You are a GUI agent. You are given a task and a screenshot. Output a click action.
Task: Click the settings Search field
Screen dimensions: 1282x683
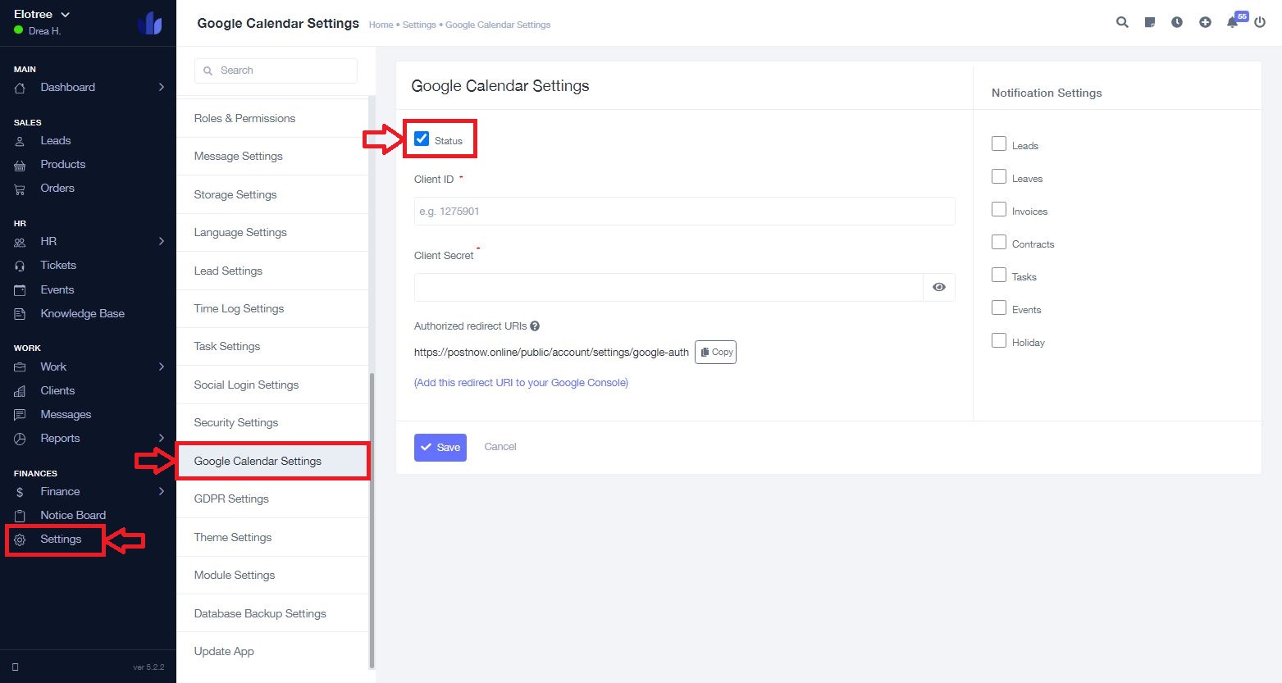(x=276, y=71)
